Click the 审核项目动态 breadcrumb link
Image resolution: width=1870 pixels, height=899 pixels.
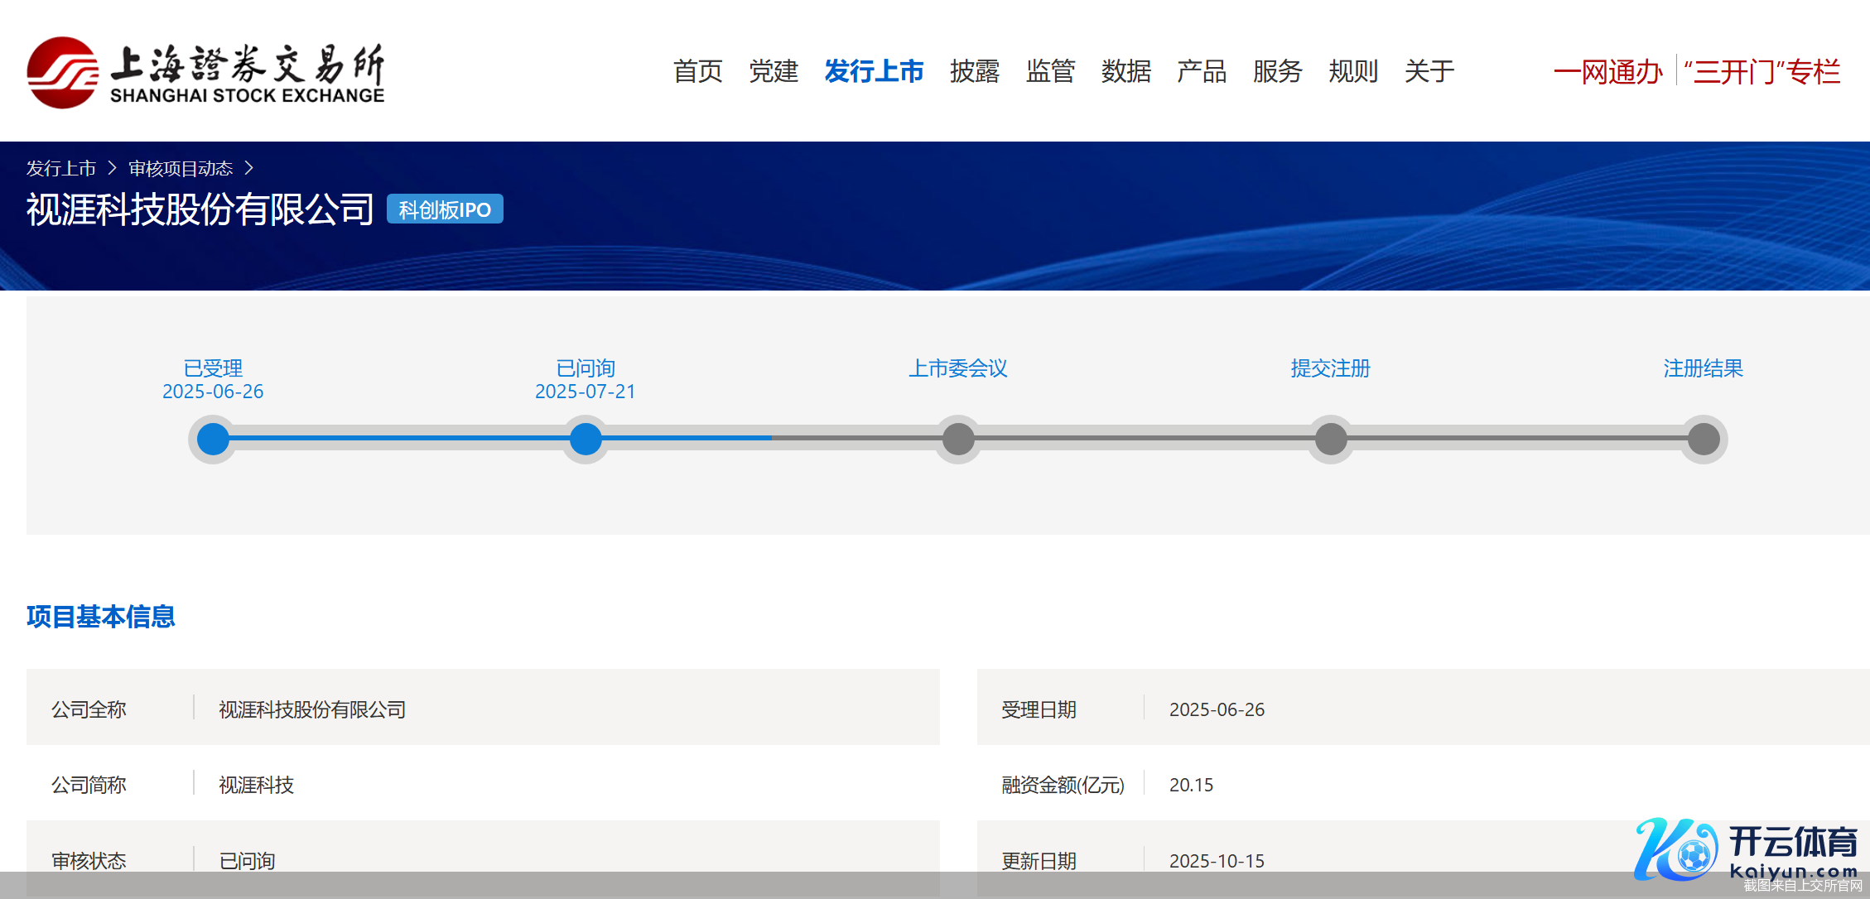tap(181, 169)
